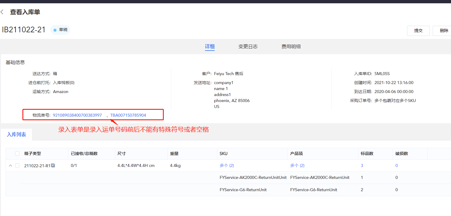This screenshot has height=216, width=451.
Task: Click the inbound order number IB211022-21
Action: point(24,30)
